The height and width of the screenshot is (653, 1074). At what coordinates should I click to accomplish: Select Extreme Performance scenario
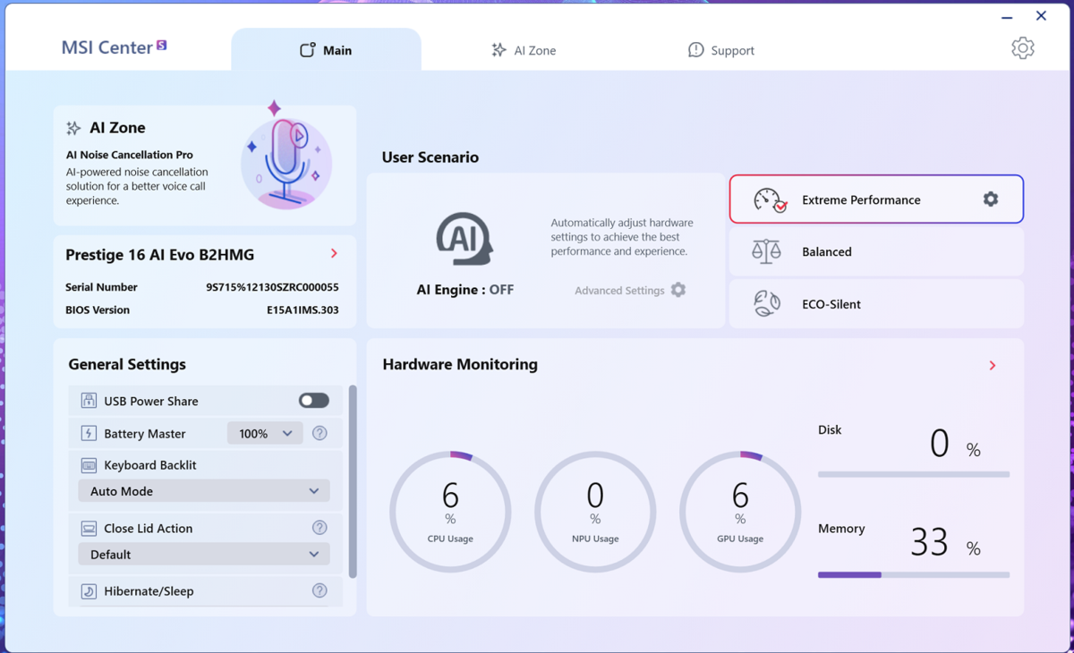876,199
